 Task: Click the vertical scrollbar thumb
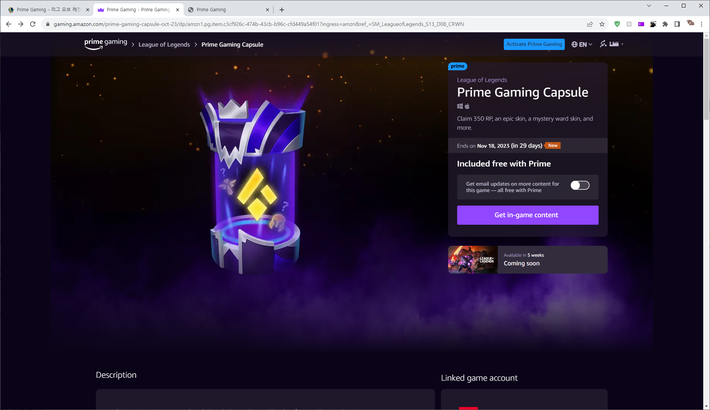click(x=706, y=79)
